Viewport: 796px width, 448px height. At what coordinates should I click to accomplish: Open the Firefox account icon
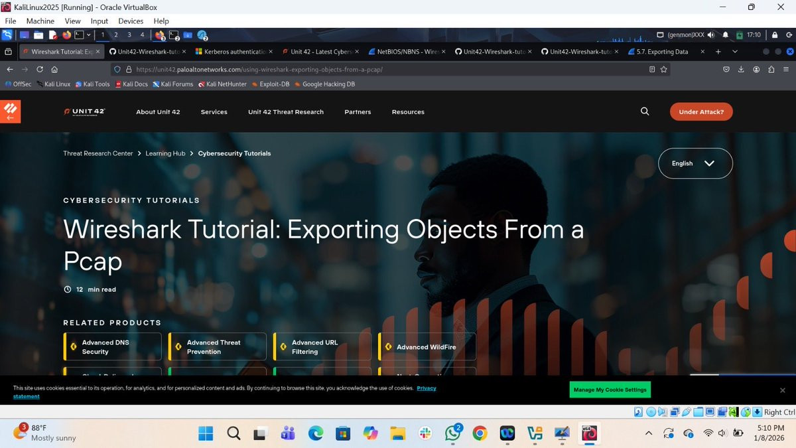(x=756, y=69)
